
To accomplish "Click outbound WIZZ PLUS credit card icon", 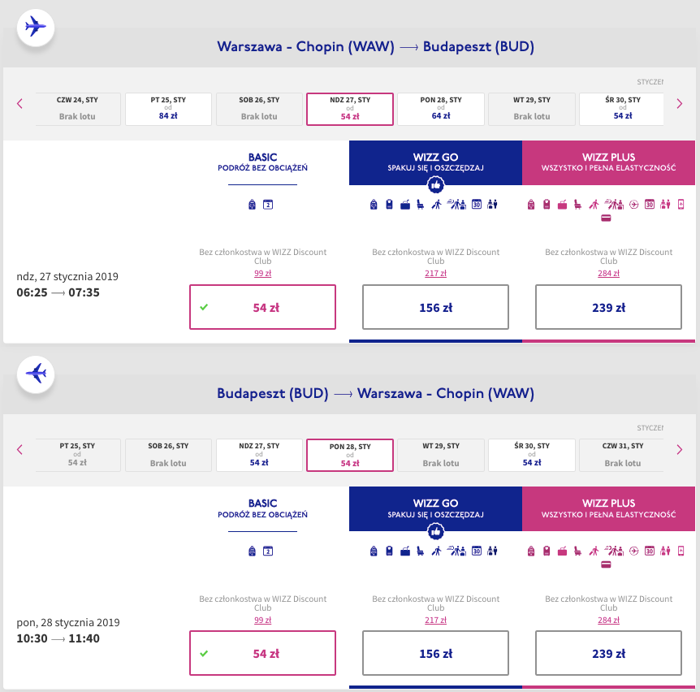I will 606,218.
